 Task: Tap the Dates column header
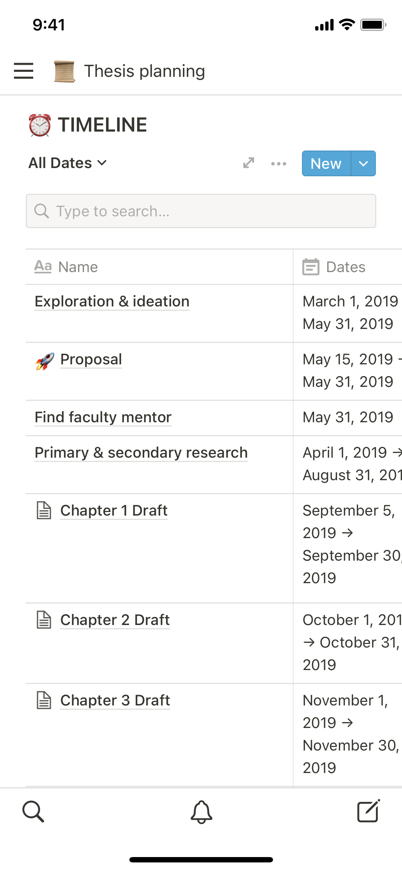346,267
